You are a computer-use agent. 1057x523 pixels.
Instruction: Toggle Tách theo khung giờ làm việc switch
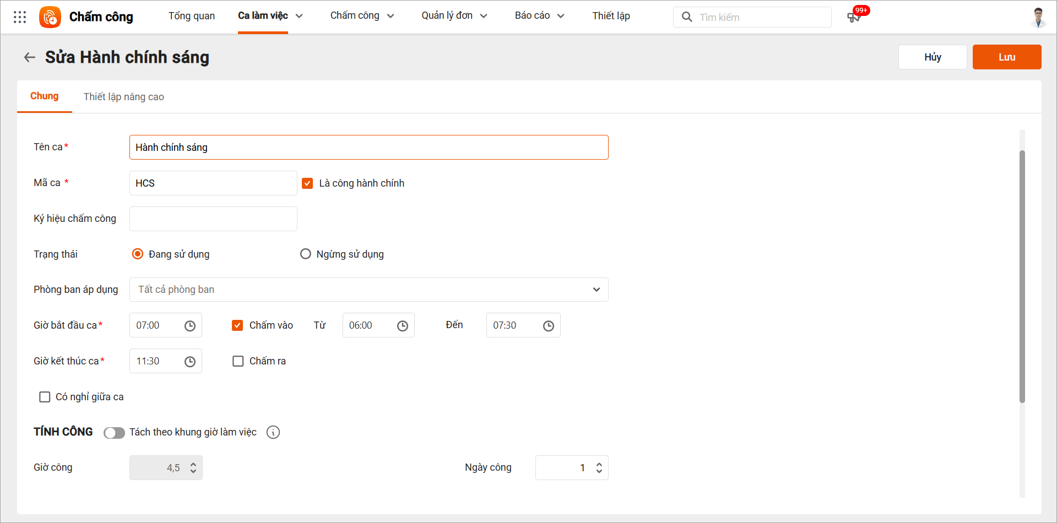[114, 433]
